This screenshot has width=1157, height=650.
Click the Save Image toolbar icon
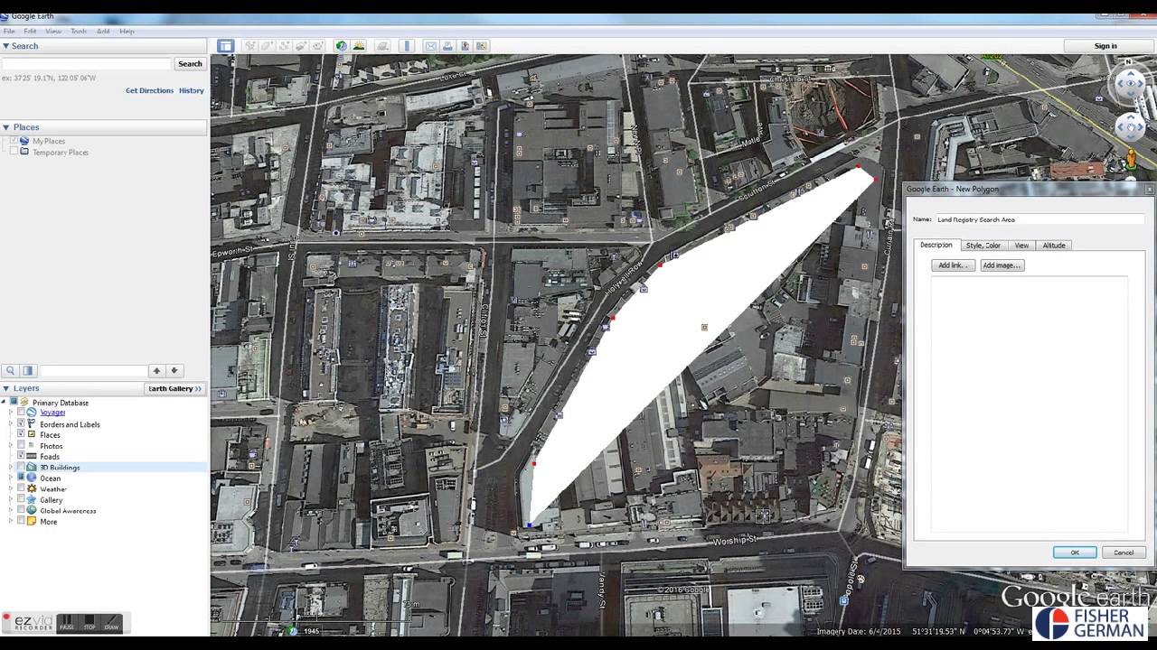click(x=465, y=46)
